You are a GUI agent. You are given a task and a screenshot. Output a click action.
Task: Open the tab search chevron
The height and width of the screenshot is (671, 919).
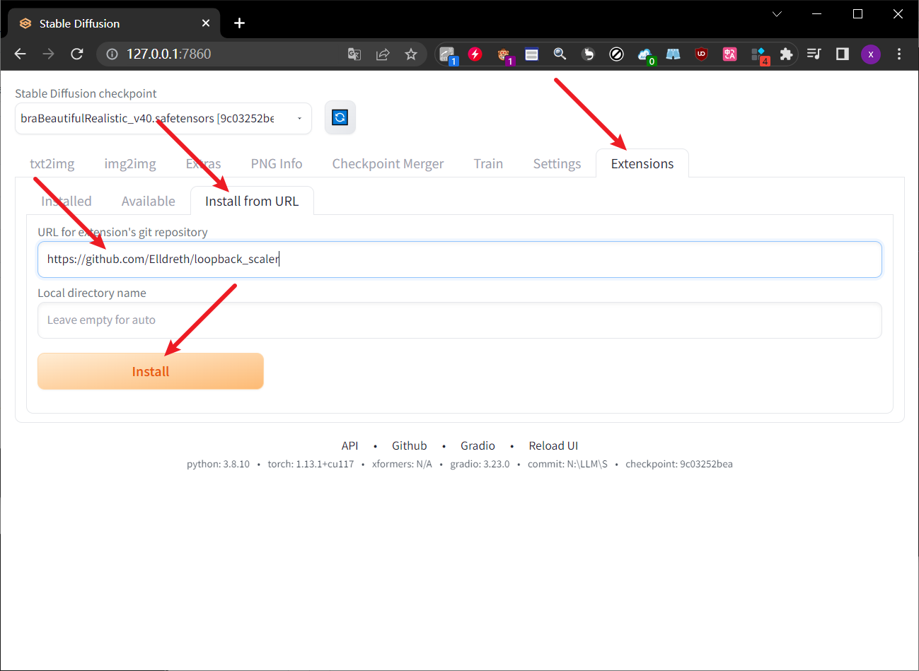click(x=777, y=13)
